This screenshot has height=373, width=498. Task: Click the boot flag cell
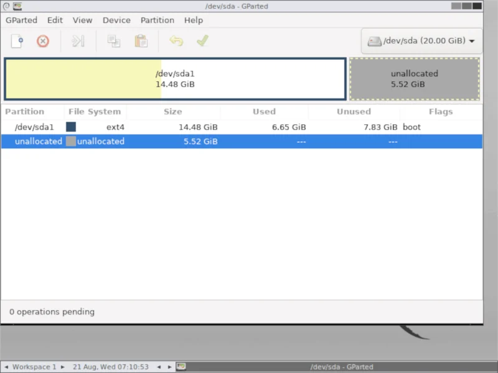coord(411,127)
